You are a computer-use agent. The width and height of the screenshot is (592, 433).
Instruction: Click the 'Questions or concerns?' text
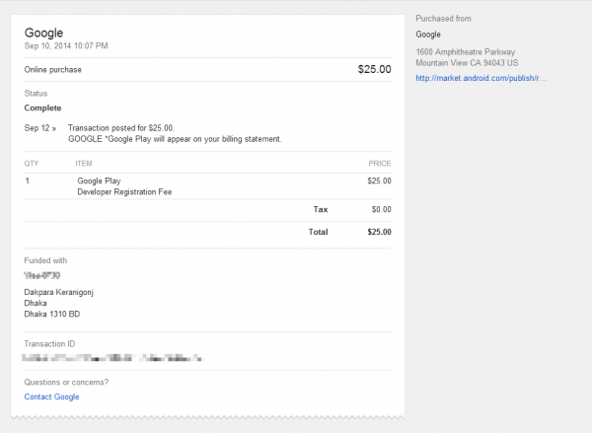coord(66,382)
